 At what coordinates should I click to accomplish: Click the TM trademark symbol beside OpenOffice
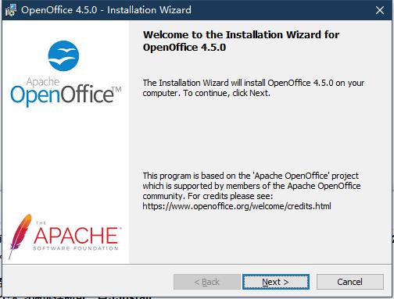[x=116, y=90]
